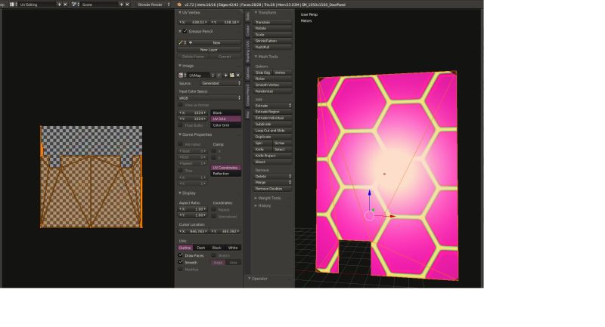Enable Repeat coordinates checkbox
The image size is (605, 327).
(214, 209)
